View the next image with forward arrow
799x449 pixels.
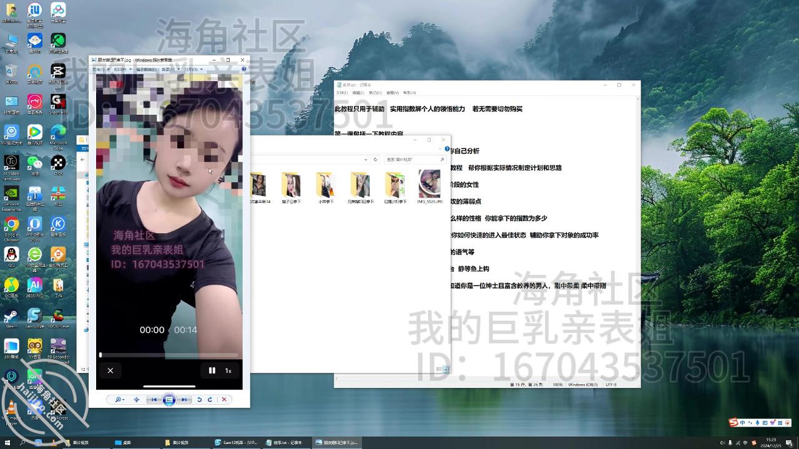pos(184,399)
